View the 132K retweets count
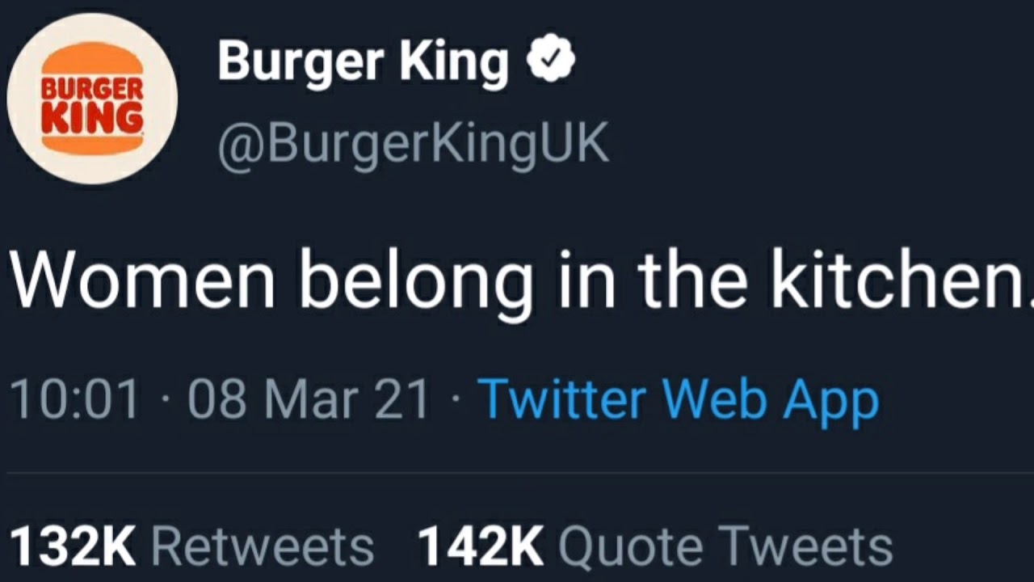 coord(73,546)
